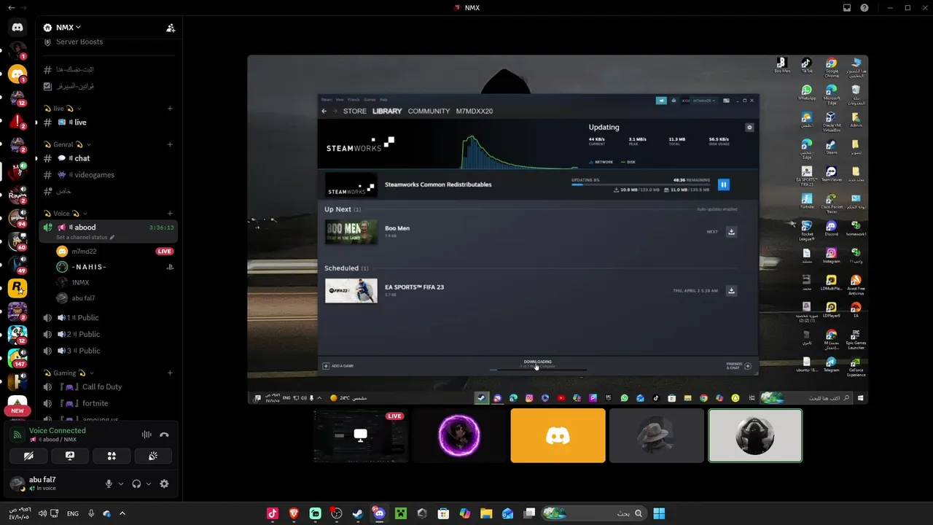Open File Explorer from the taskbar
Viewport: 933px width, 525px height.
click(486, 513)
